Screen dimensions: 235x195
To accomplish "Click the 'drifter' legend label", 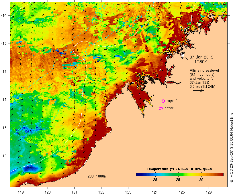I will (169, 108).
